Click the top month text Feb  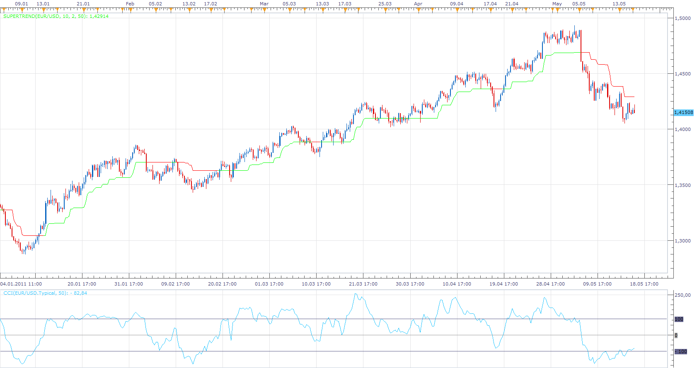coord(130,4)
